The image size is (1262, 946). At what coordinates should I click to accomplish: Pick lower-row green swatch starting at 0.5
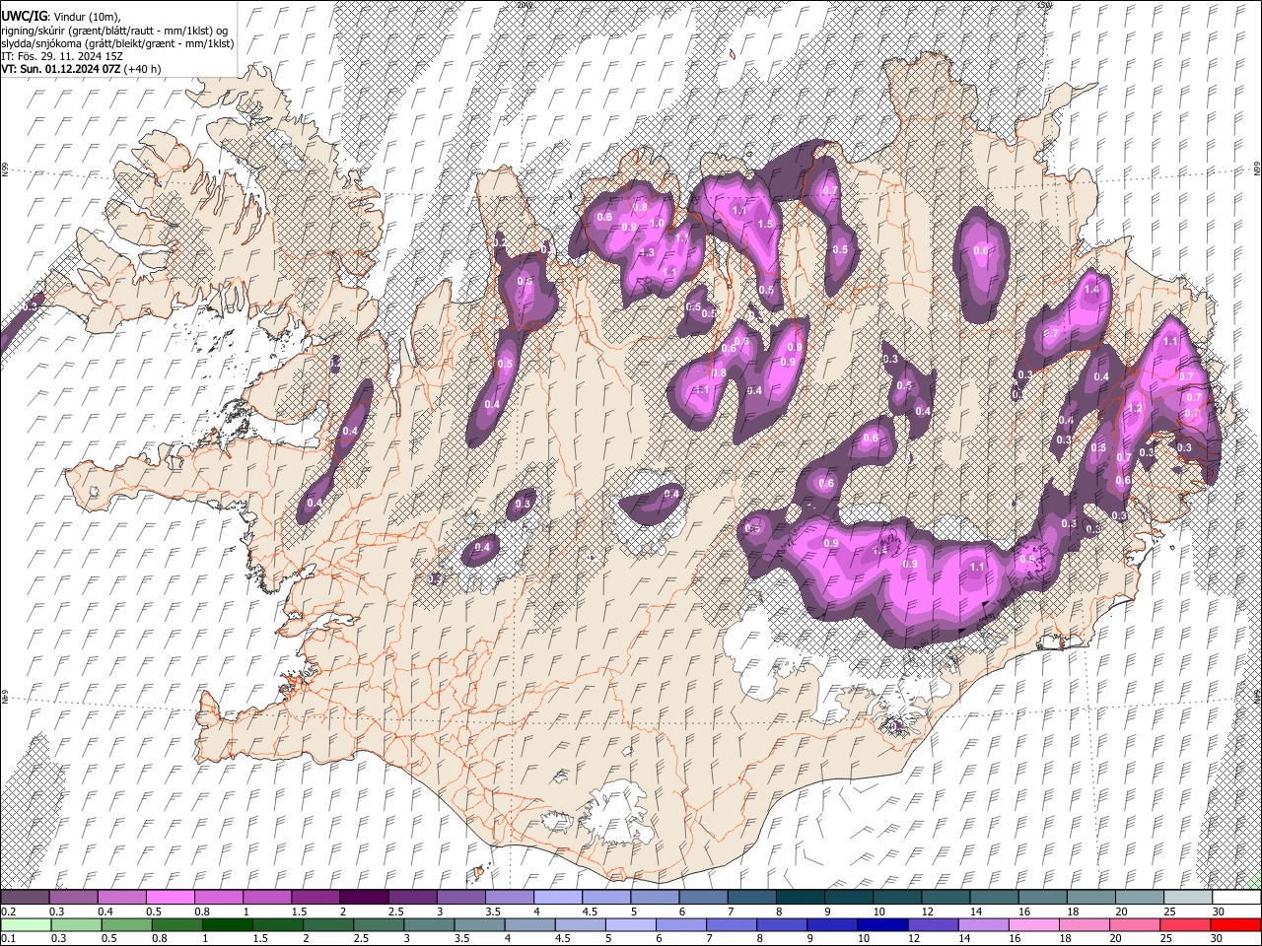click(126, 924)
